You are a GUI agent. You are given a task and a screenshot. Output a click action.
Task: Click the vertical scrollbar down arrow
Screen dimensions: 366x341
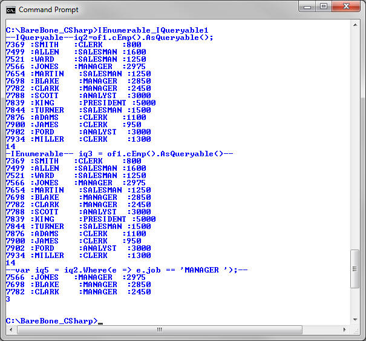click(356, 319)
